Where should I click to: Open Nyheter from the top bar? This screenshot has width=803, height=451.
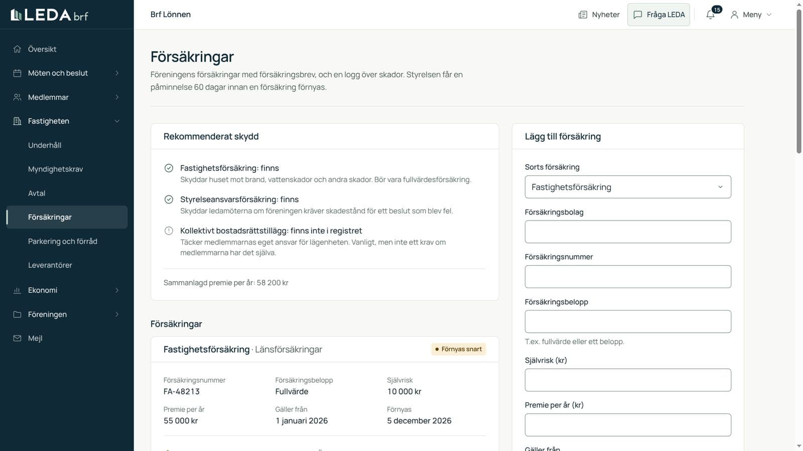[599, 15]
